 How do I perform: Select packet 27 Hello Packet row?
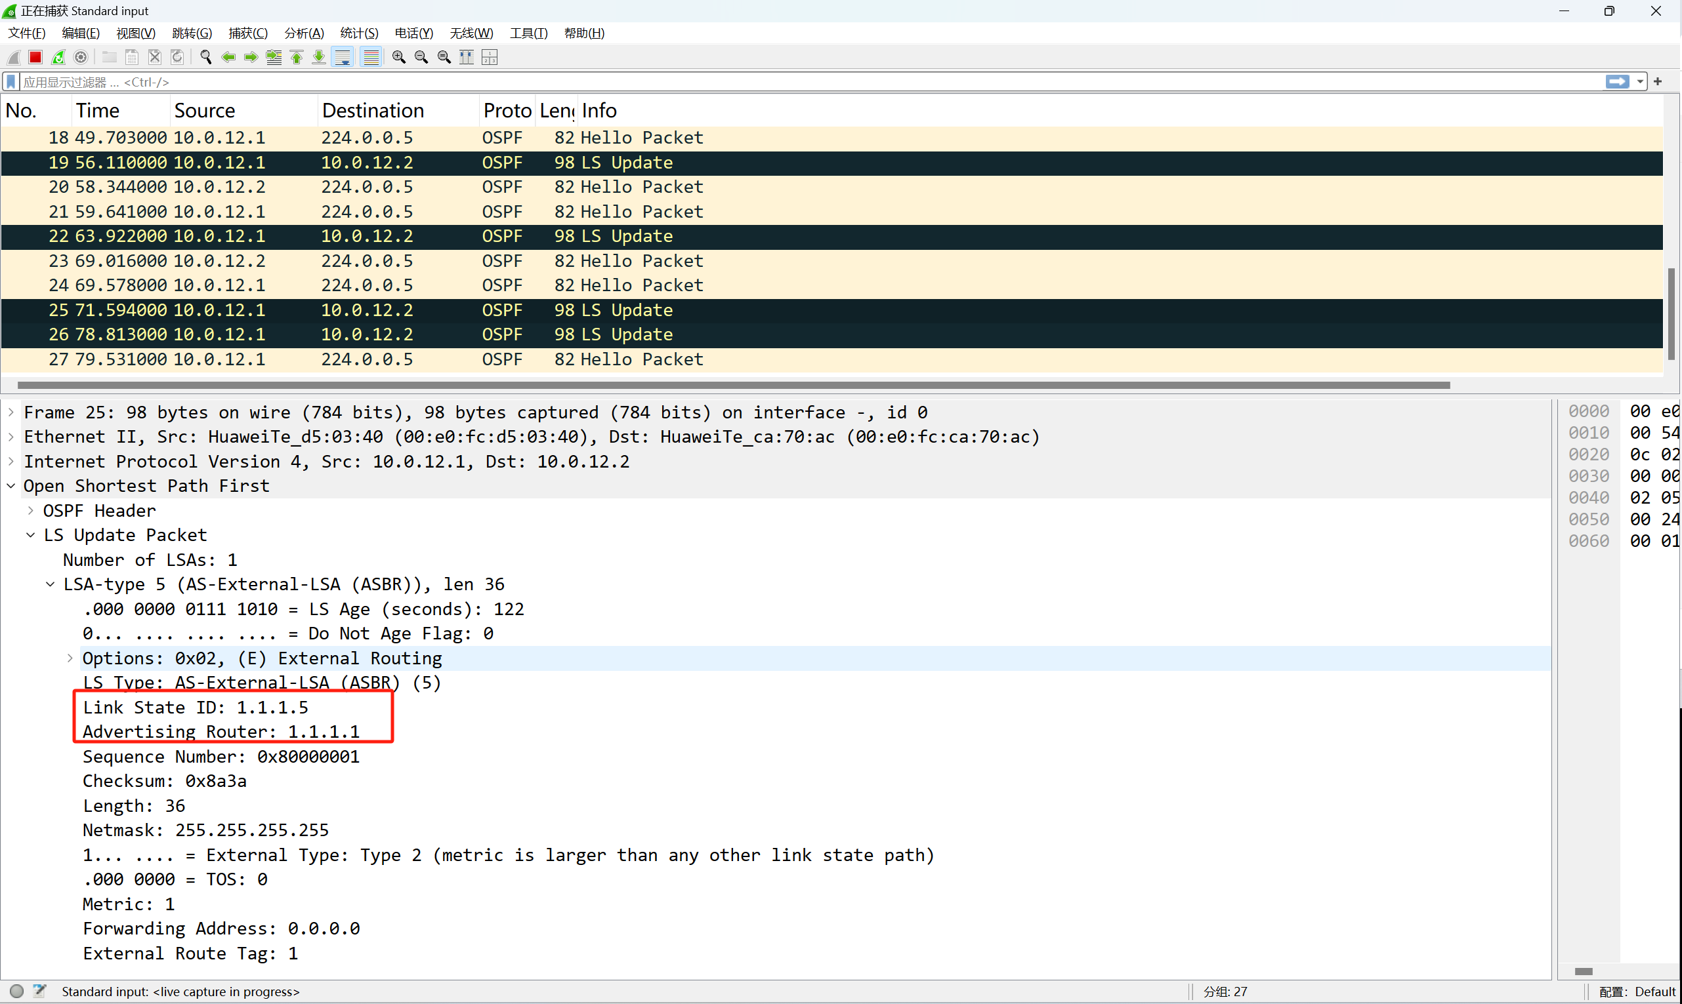pyautogui.click(x=832, y=359)
